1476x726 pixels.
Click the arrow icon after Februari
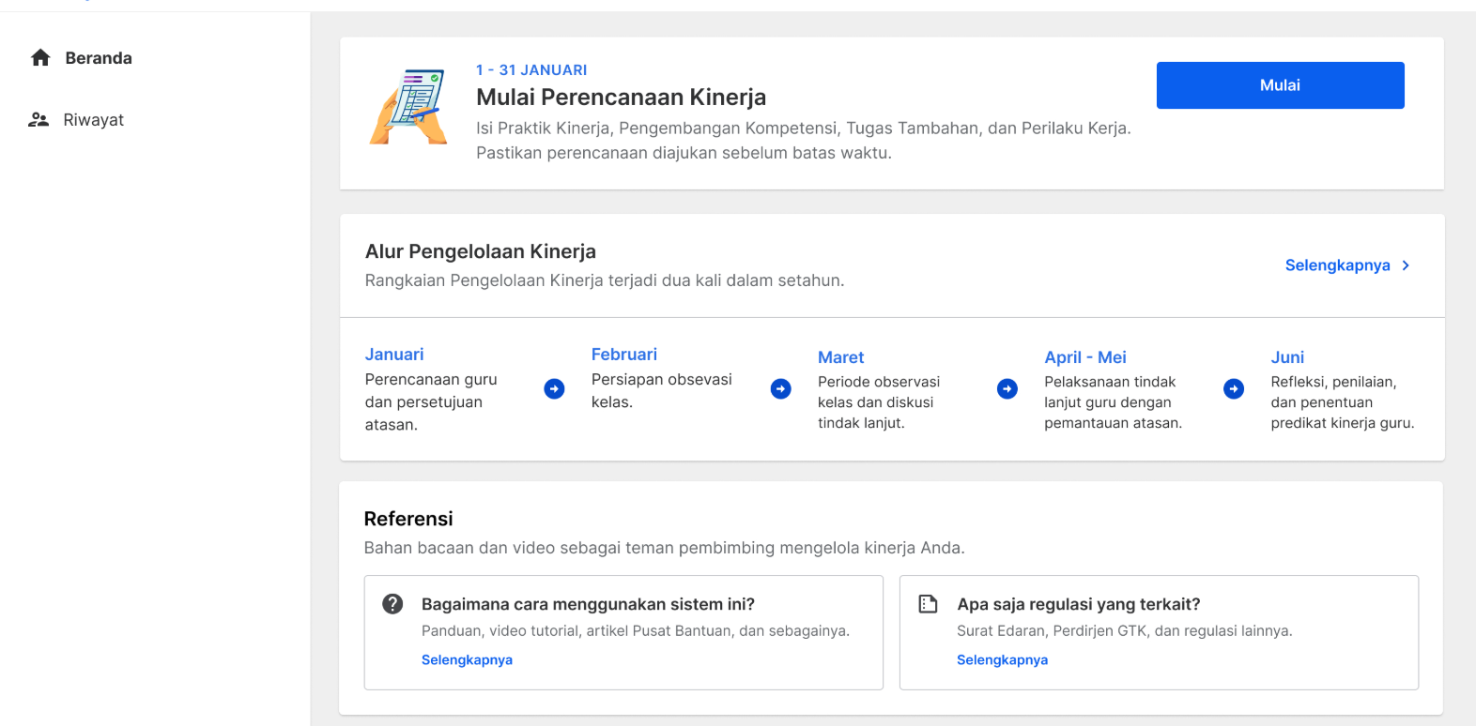(x=781, y=388)
